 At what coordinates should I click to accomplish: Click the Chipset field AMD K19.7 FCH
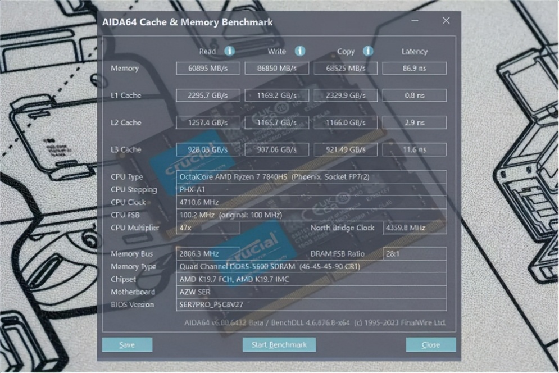[311, 279]
